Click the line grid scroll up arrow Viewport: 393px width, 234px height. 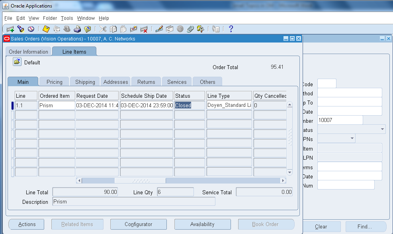[x=290, y=105]
